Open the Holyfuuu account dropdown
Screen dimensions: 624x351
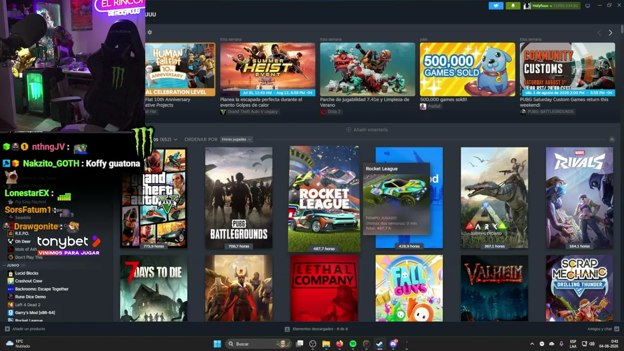click(x=542, y=6)
